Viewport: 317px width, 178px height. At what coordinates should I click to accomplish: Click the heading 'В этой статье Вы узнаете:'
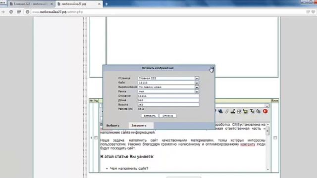tap(127, 157)
